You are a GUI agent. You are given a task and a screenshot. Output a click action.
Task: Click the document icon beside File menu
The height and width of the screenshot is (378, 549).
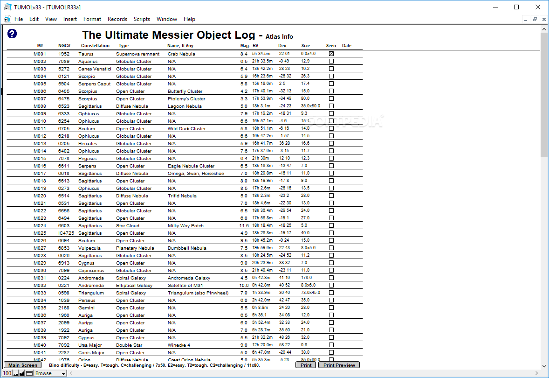click(x=7, y=19)
